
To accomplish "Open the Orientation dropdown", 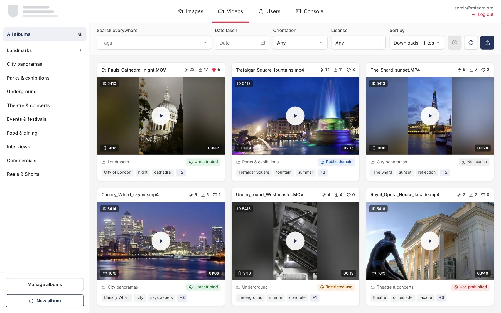I will (300, 43).
